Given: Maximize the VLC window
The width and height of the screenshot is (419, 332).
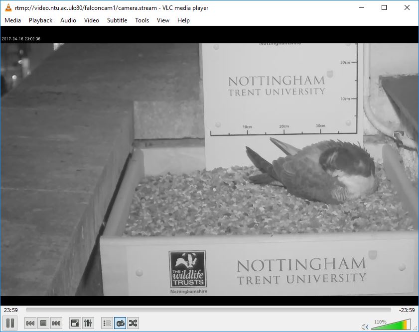Looking at the screenshot, I should coord(384,8).
